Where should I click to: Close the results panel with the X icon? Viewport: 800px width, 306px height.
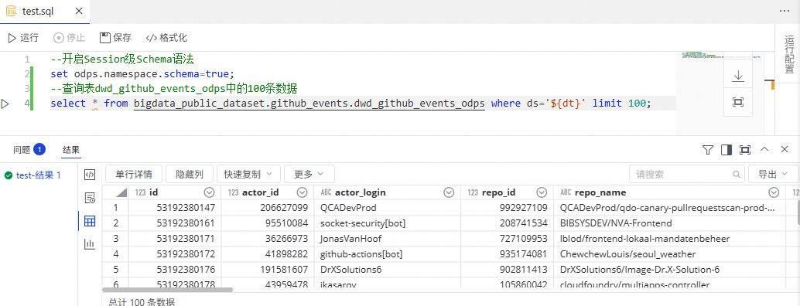[x=785, y=149]
